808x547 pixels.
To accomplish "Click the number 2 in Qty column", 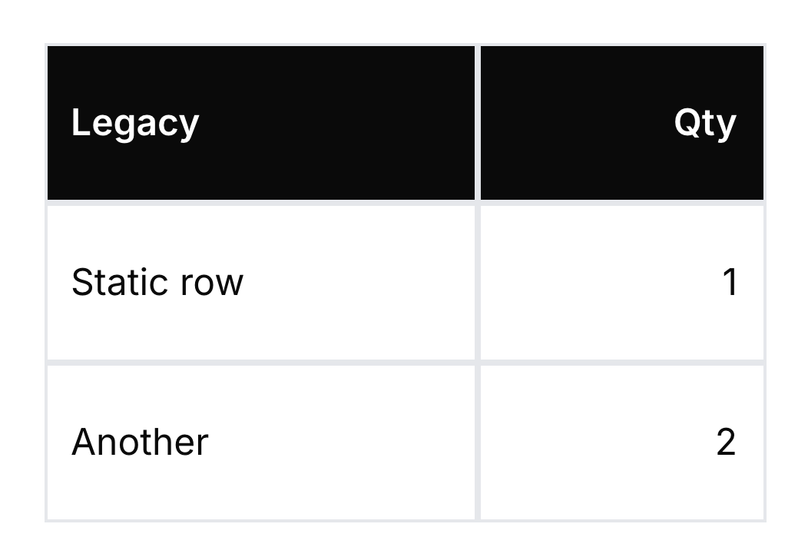I will (726, 443).
